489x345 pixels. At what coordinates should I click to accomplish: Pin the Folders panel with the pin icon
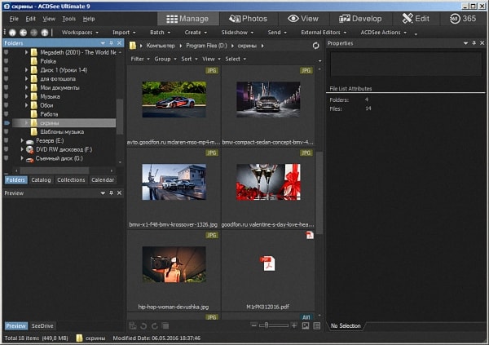click(111, 42)
